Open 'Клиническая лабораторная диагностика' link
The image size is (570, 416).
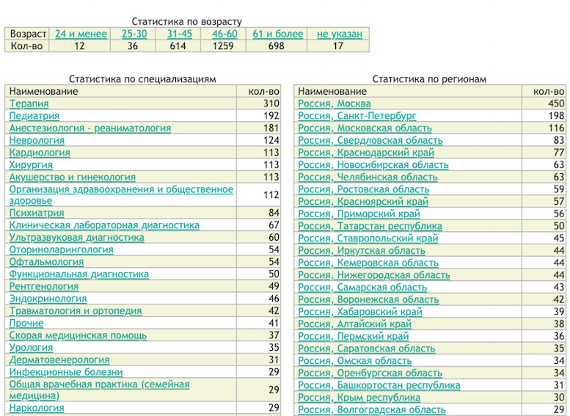click(104, 225)
